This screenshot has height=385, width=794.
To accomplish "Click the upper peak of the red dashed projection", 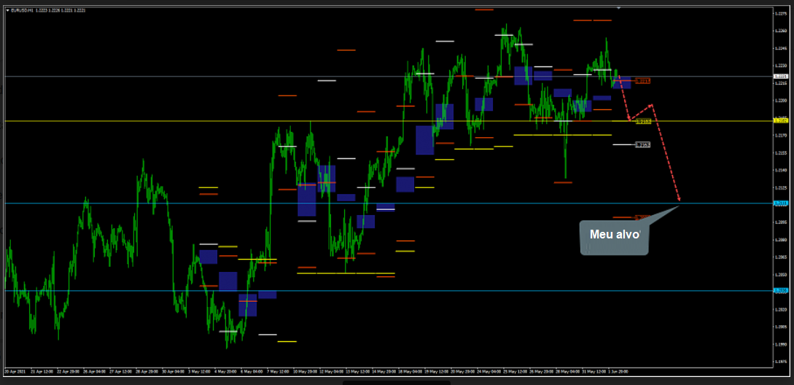I will coord(651,105).
